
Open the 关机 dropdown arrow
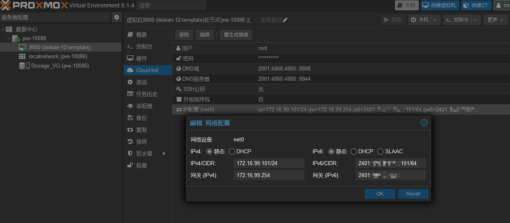pyautogui.click(x=436, y=20)
